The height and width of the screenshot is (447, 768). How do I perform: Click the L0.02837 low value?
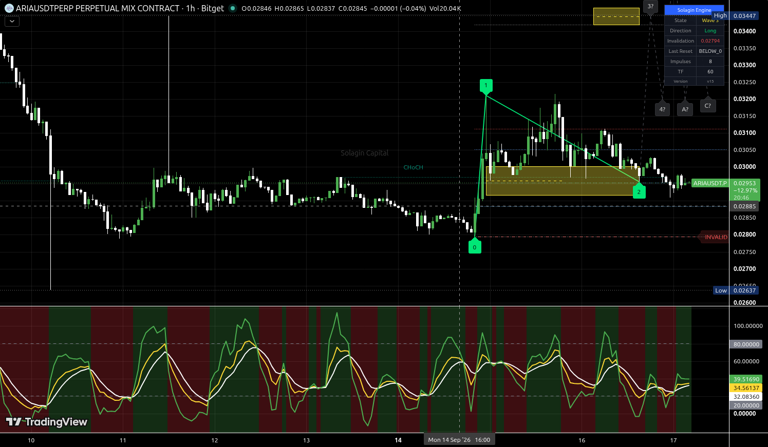[321, 8]
